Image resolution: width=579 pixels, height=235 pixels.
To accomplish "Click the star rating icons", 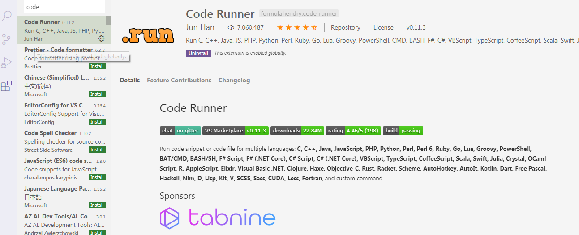I will (297, 28).
